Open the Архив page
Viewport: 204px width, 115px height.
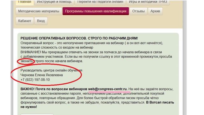point(155,11)
